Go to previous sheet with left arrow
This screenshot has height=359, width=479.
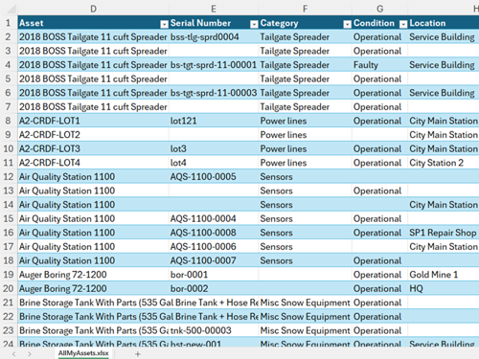coord(13,353)
